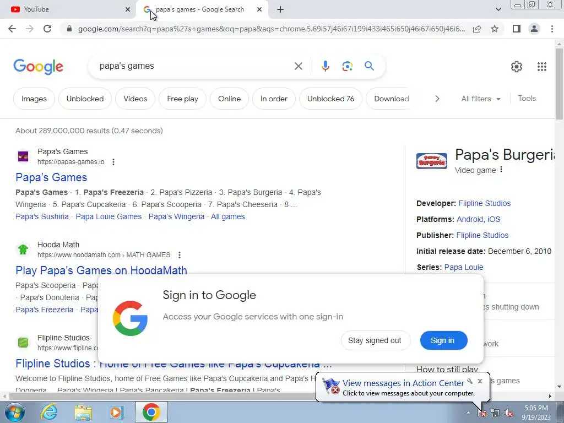Open the browser side panel
The width and height of the screenshot is (564, 423).
coord(517,29)
